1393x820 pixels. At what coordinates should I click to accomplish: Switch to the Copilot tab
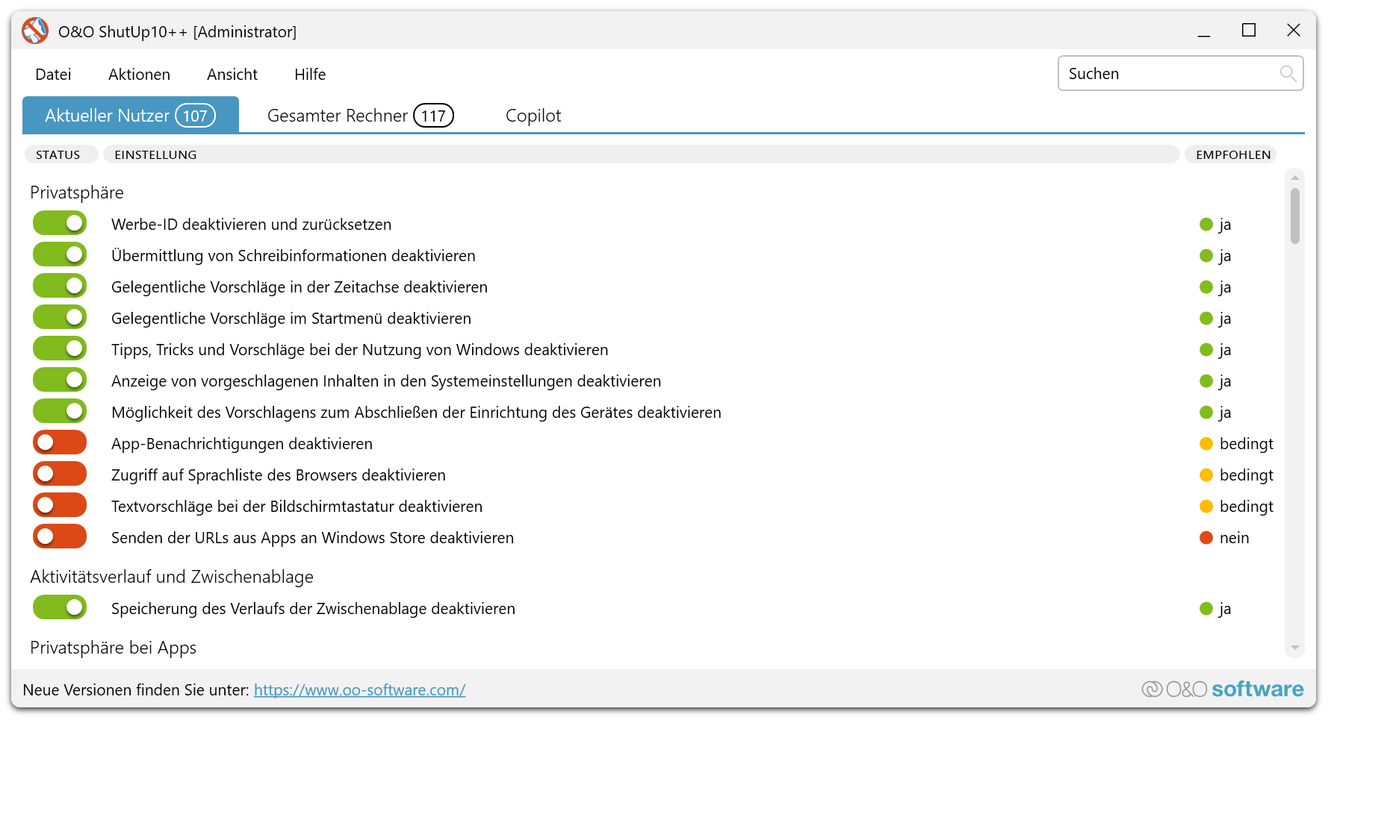coord(533,115)
